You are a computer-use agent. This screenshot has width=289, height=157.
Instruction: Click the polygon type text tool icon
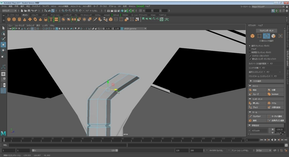51,19
